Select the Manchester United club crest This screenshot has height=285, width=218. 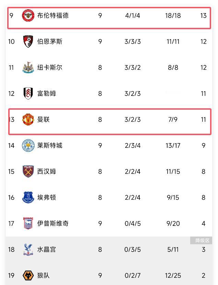coord(28,119)
